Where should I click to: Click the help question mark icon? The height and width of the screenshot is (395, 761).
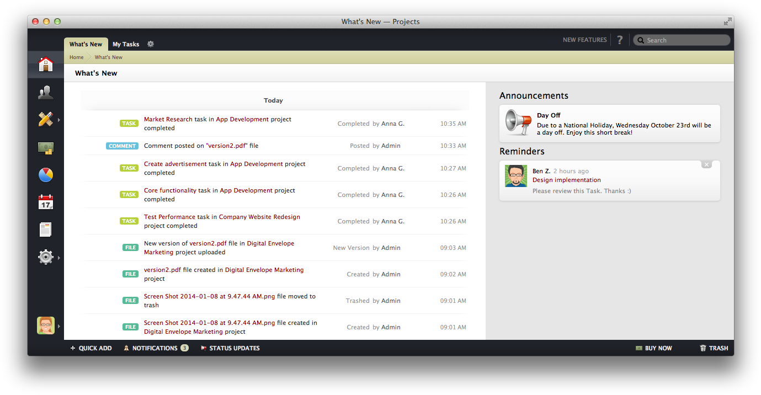619,40
